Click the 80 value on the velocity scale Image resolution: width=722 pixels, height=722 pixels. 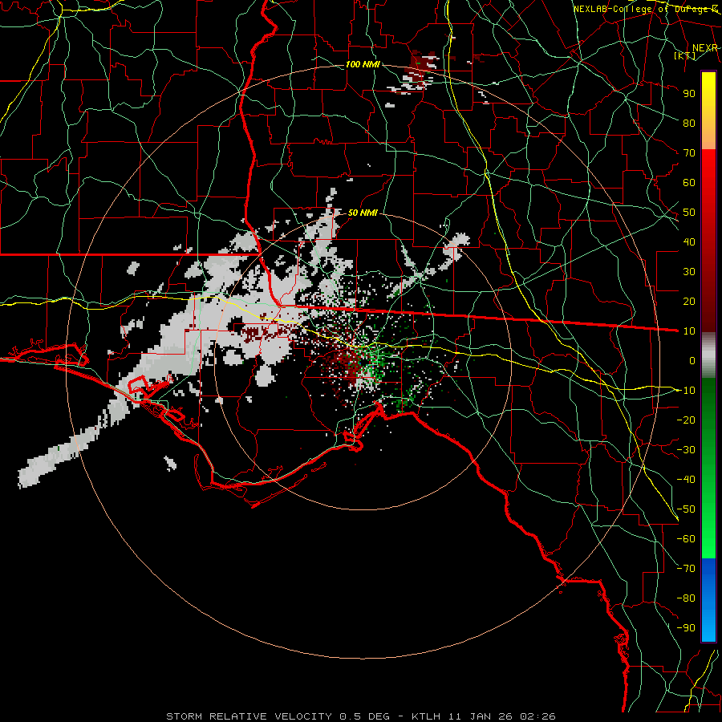pyautogui.click(x=689, y=123)
